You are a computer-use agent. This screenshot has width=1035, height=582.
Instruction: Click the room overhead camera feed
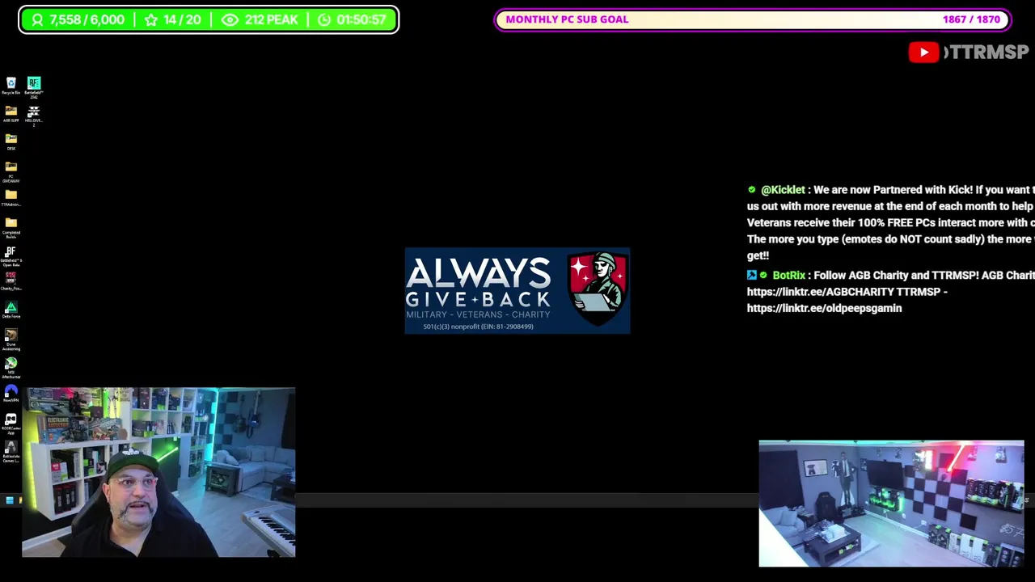(891, 504)
